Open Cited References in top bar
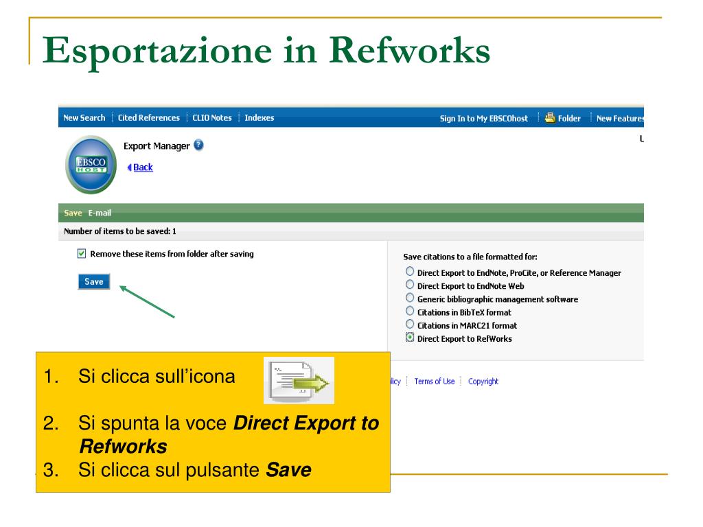This screenshot has width=703, height=527. [149, 118]
